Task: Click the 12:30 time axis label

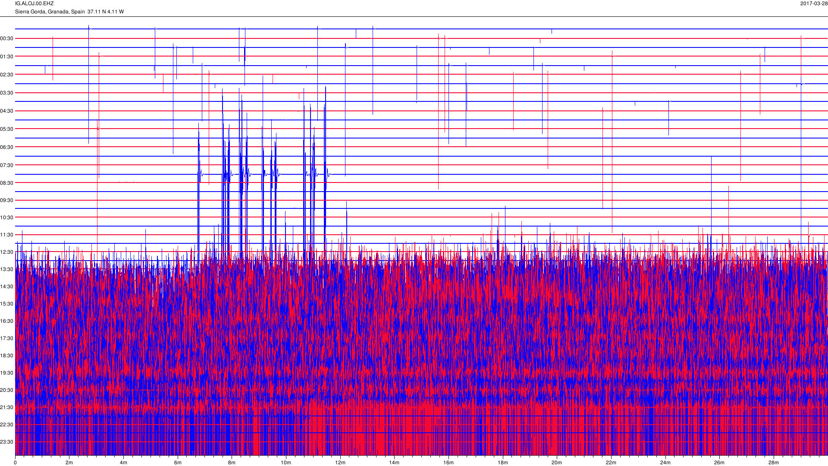Action: pos(7,252)
